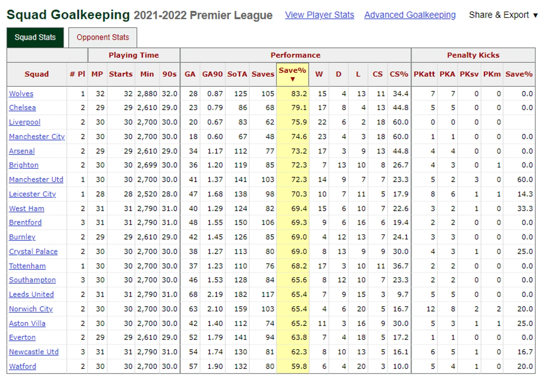Sort by the Saves column header
543x380 pixels.
click(x=263, y=74)
